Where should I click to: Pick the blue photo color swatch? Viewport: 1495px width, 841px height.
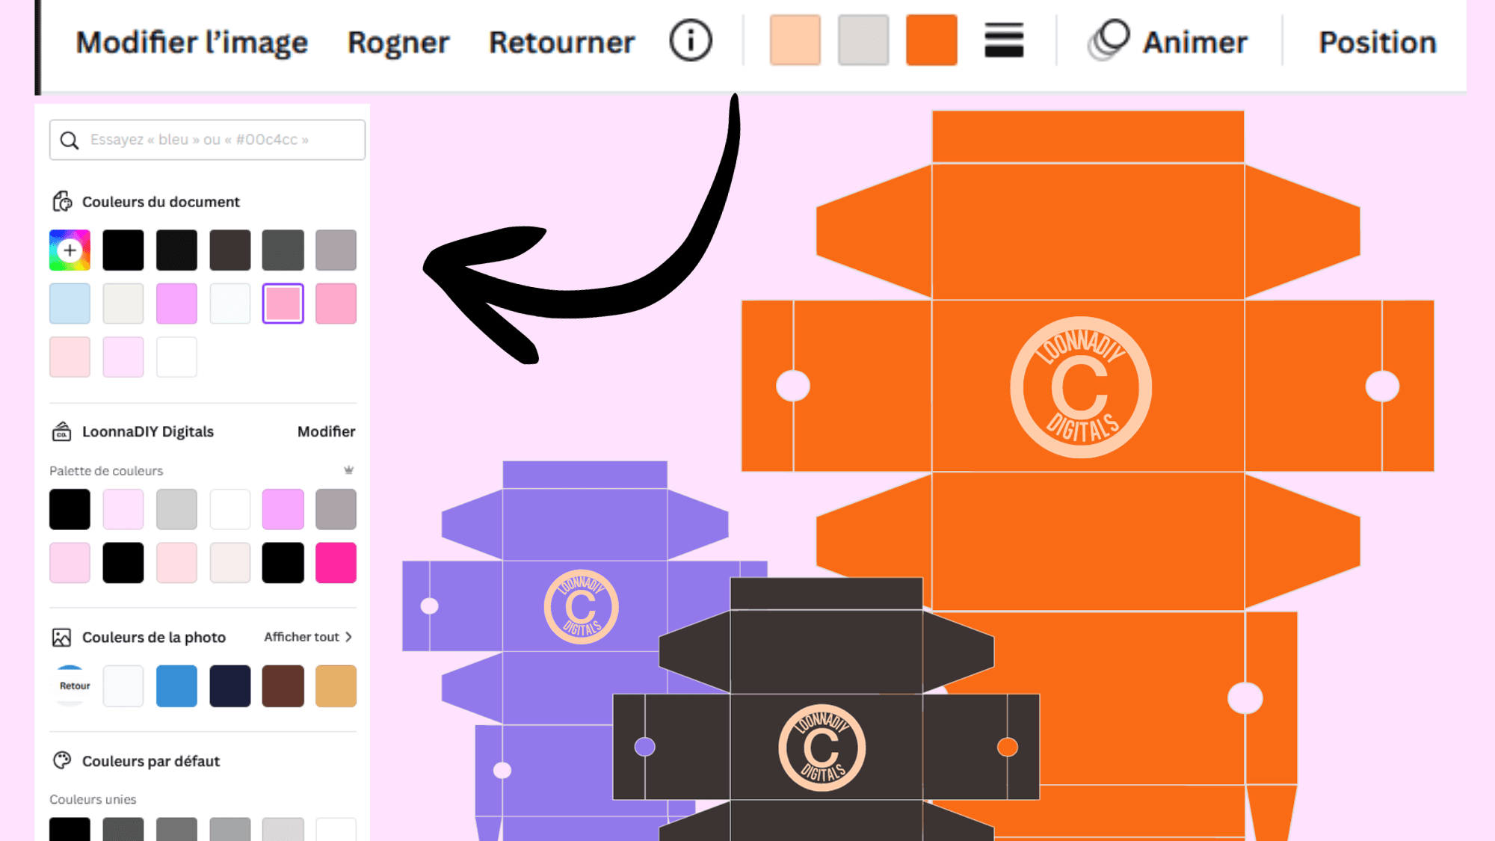[176, 686]
